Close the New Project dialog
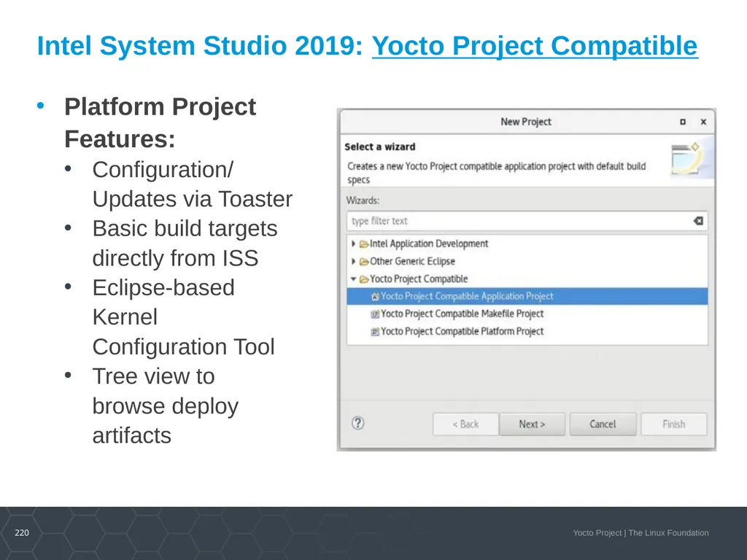This screenshot has width=747, height=560. pos(703,122)
